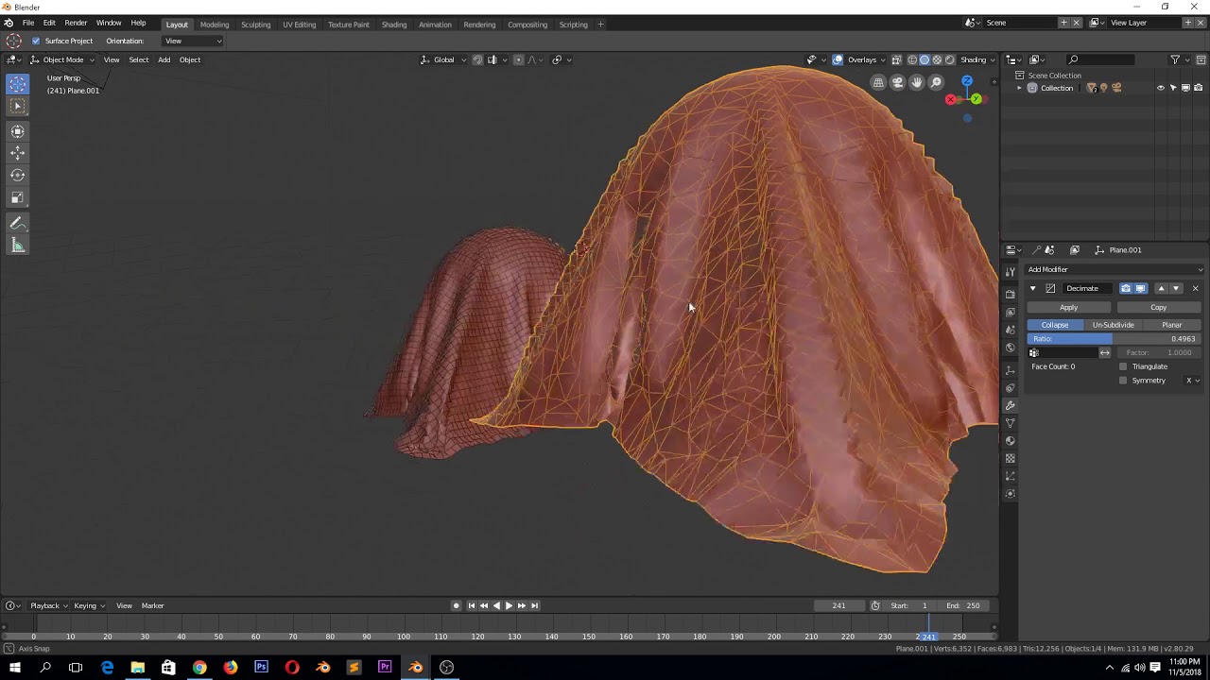Enable the Surface Project checkbox

[36, 41]
